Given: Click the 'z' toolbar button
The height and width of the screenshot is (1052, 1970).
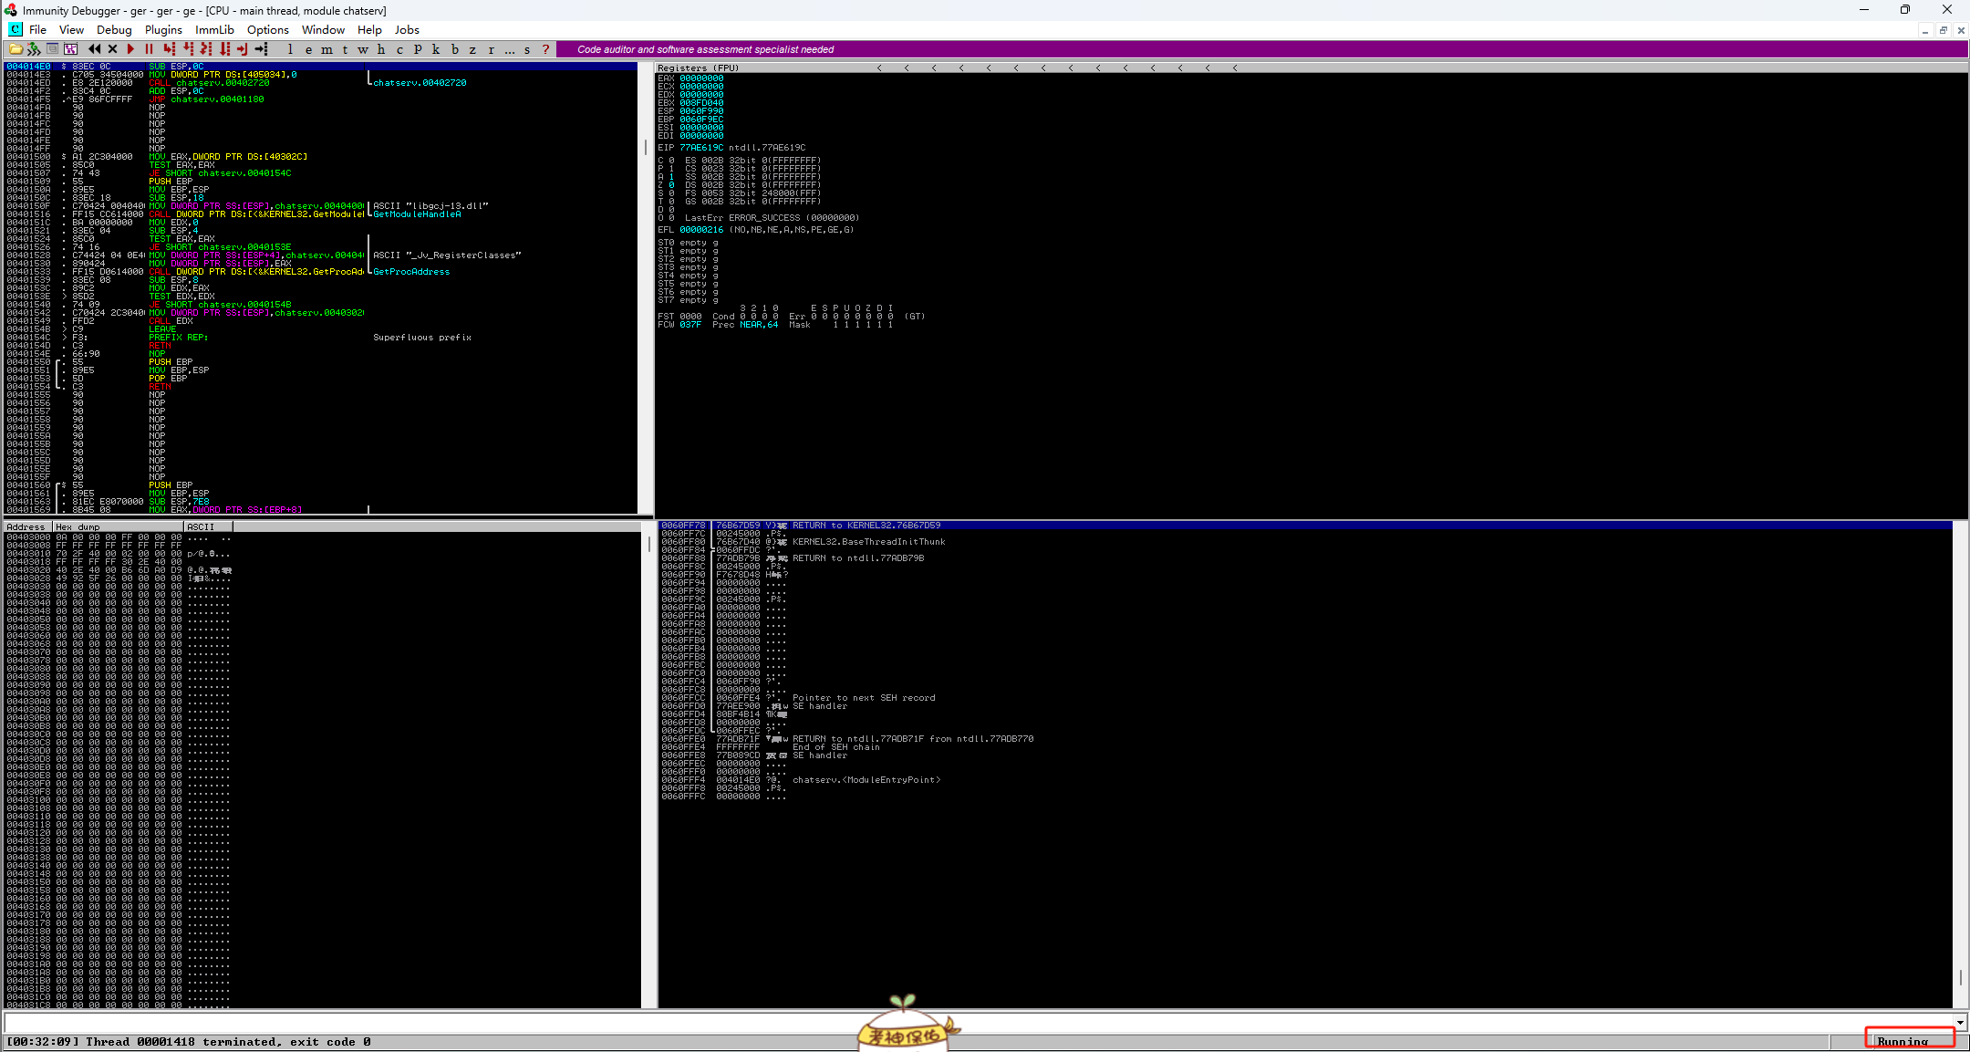Looking at the screenshot, I should (472, 49).
